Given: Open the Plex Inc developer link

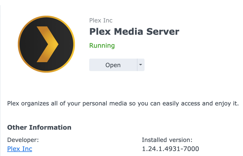Looking at the screenshot, I should click(x=20, y=149).
